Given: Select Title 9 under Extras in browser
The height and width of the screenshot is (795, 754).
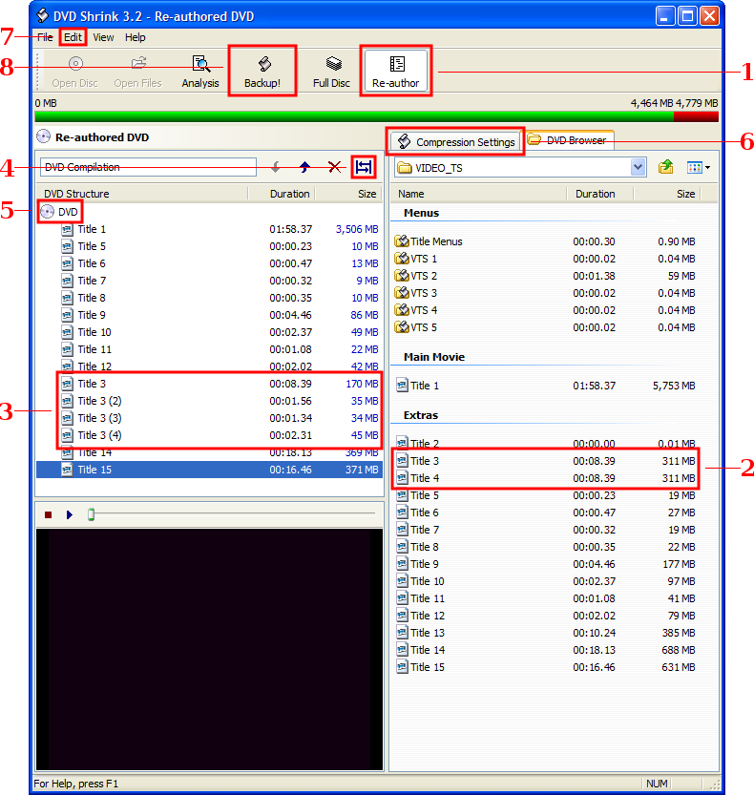Looking at the screenshot, I should pos(418,564).
